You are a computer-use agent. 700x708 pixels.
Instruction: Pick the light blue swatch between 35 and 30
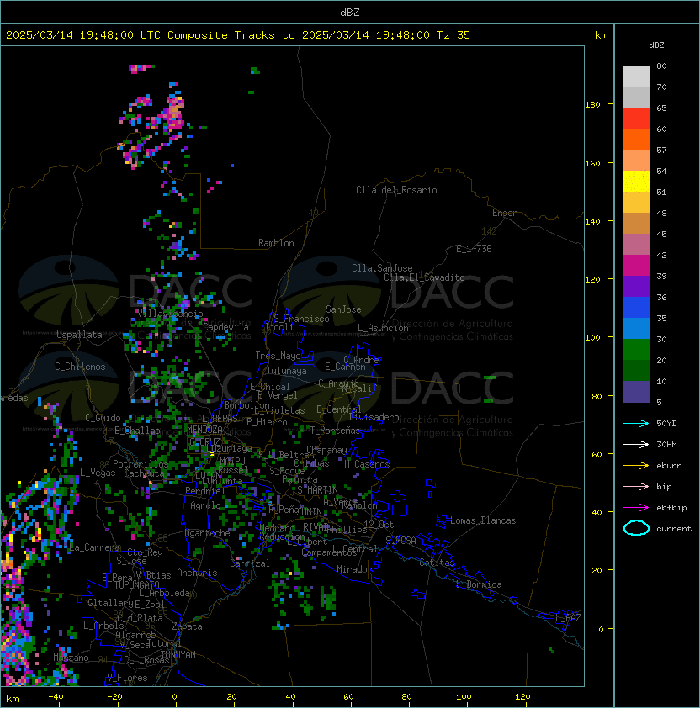pos(636,328)
